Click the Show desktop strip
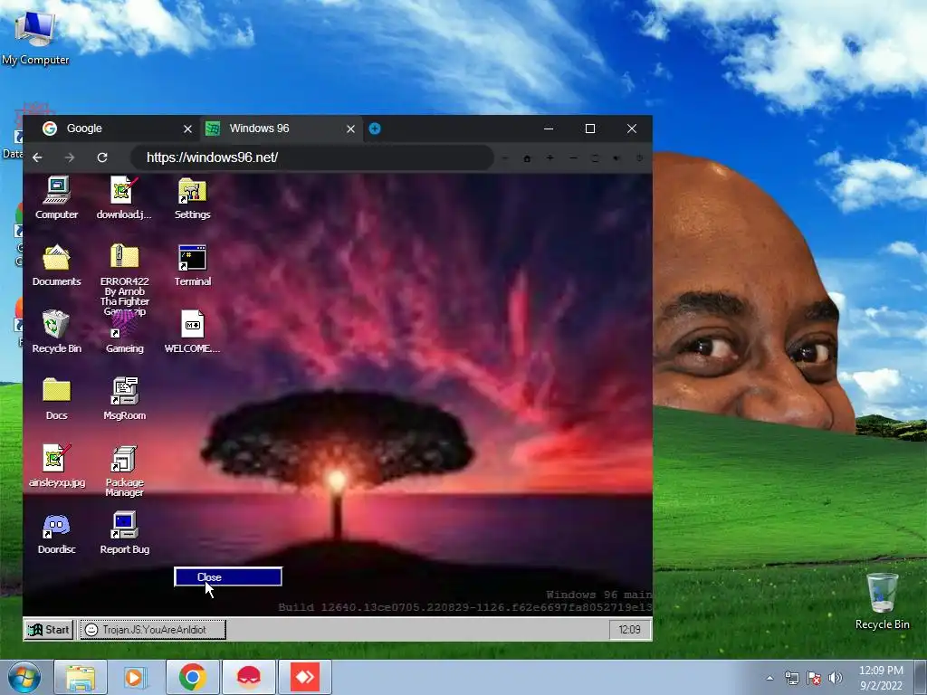The height and width of the screenshot is (695, 927). (x=922, y=678)
